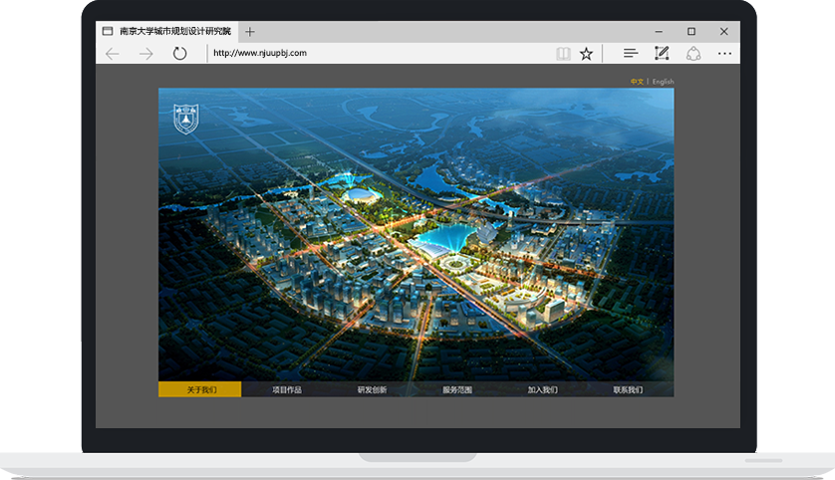Click the address bar URL field
Image resolution: width=835 pixels, height=480 pixels.
379,54
